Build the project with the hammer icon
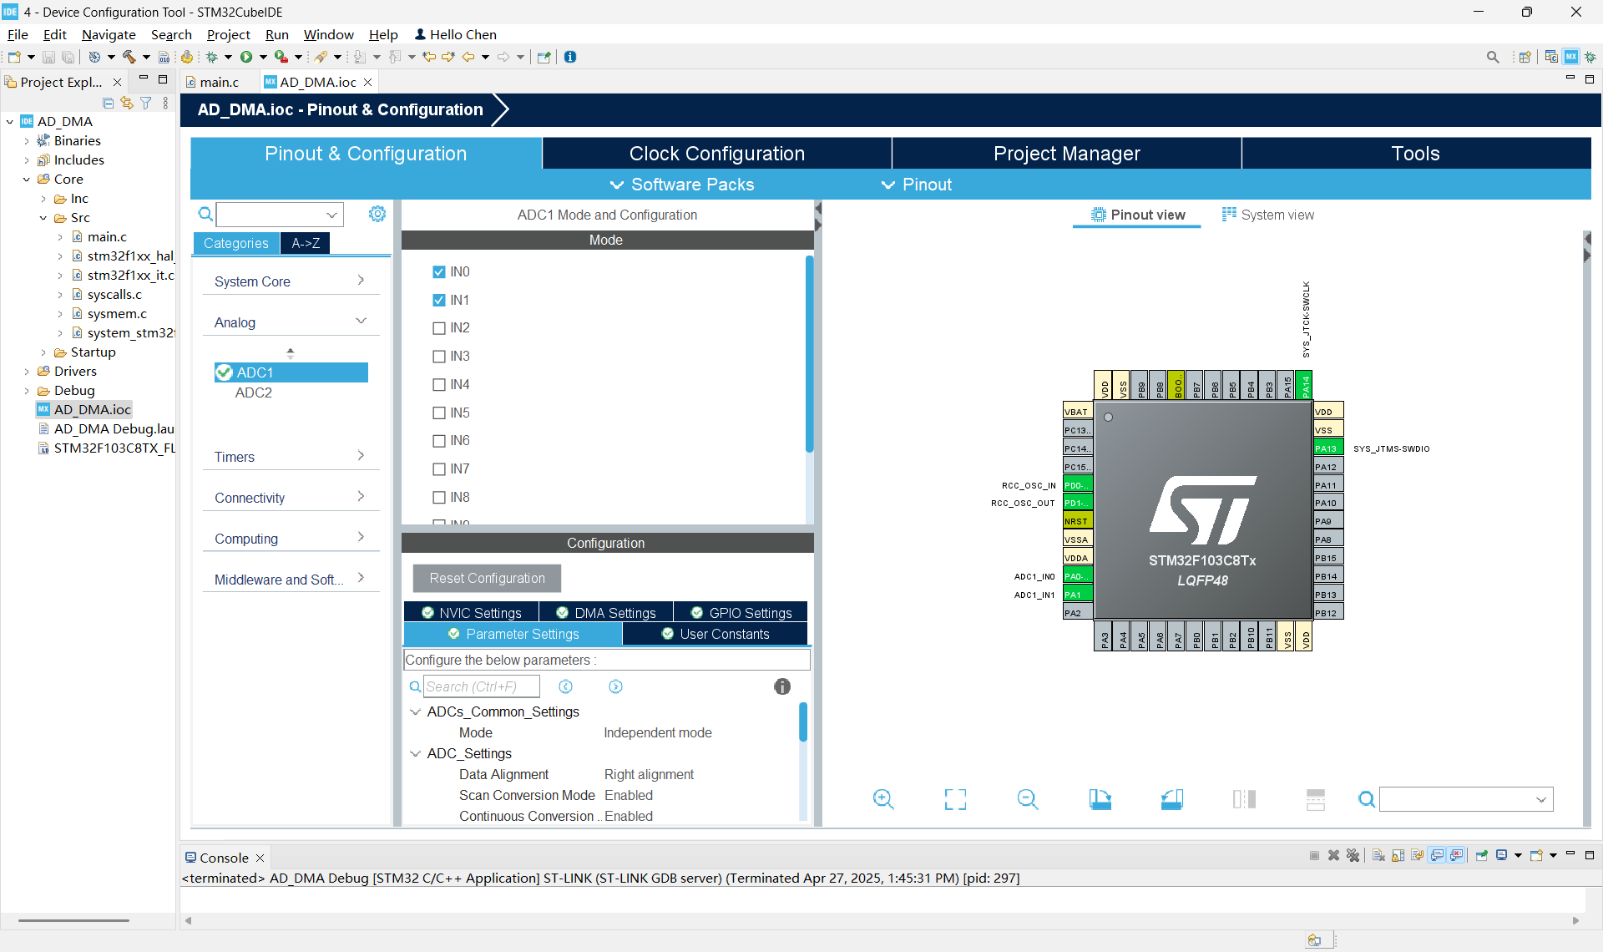Image resolution: width=1603 pixels, height=952 pixels. 129,56
